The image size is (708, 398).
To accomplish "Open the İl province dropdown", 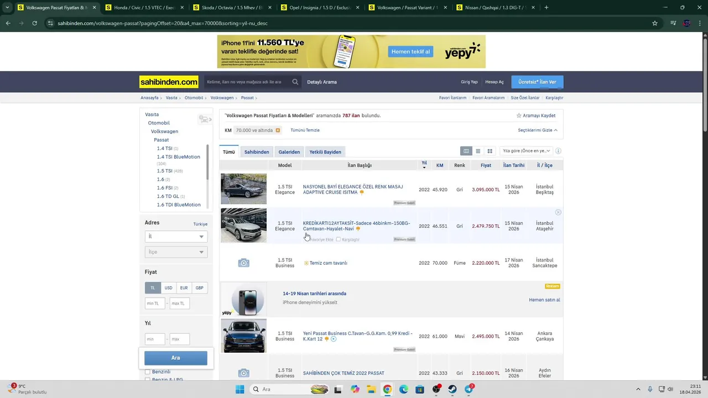I will 176,237.
